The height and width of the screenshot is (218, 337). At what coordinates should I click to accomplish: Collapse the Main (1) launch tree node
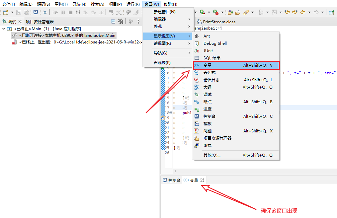point(4,29)
